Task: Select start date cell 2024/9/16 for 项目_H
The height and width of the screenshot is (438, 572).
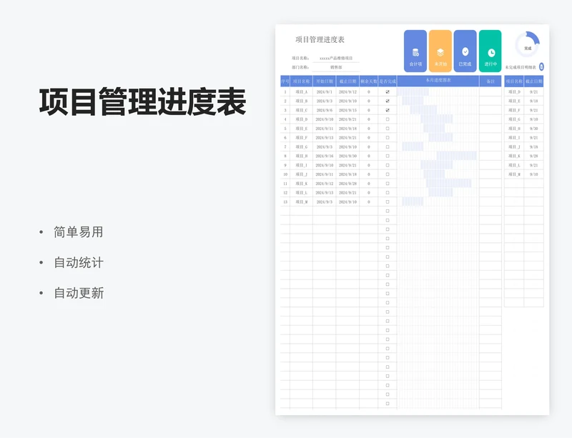Action: 325,156
